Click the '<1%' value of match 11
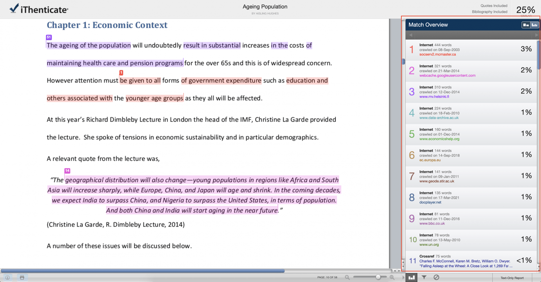Screen dimensions: 541x282 [x=524, y=260]
